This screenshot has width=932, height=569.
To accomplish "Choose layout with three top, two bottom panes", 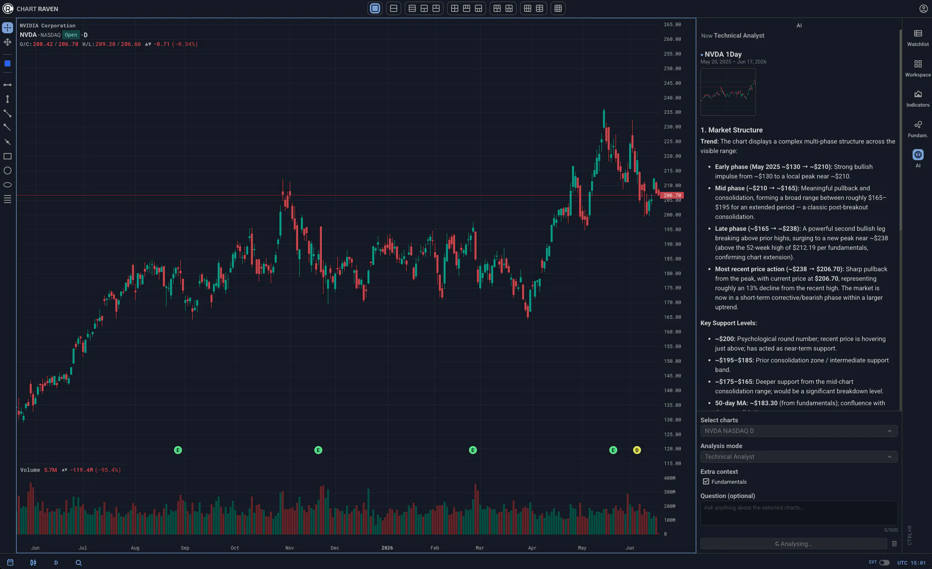I will tap(497, 8).
